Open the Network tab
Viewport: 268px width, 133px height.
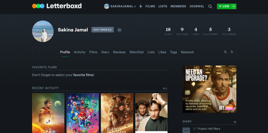coord(187,52)
